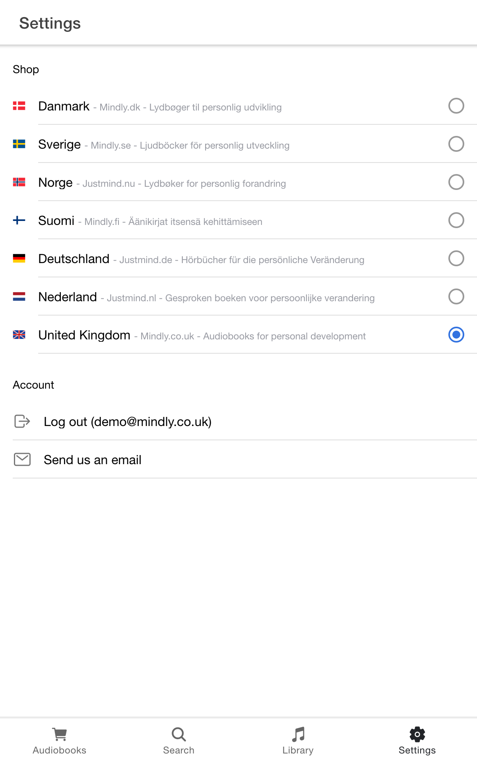Select the Suomi shop radio button

pyautogui.click(x=456, y=220)
